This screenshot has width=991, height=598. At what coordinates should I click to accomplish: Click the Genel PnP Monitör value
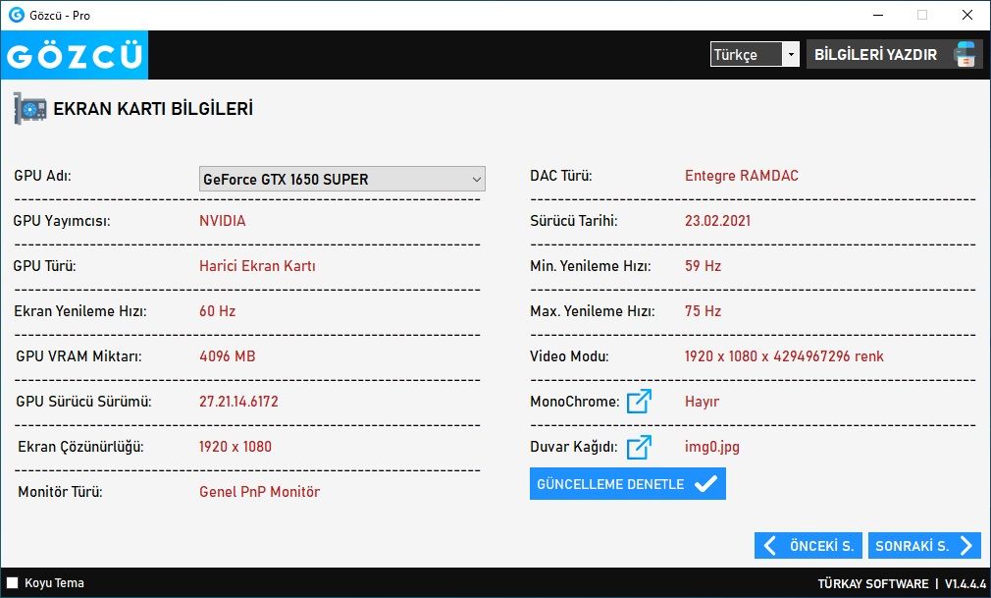[x=260, y=492]
